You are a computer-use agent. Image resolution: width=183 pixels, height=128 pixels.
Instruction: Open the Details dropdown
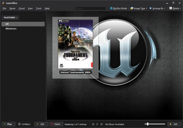pyautogui.click(x=174, y=8)
